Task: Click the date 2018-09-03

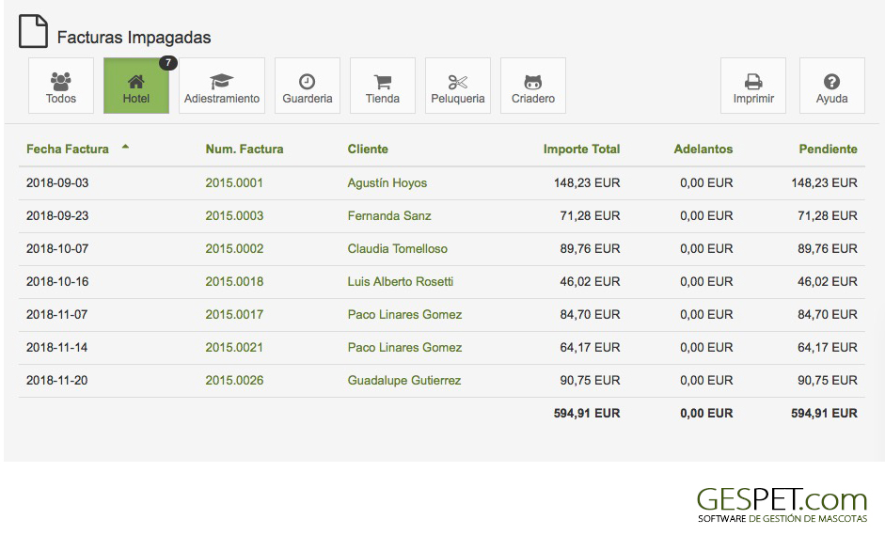Action: click(x=57, y=183)
